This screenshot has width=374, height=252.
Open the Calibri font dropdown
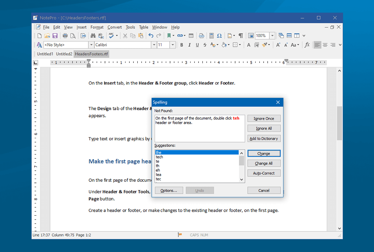coord(154,45)
